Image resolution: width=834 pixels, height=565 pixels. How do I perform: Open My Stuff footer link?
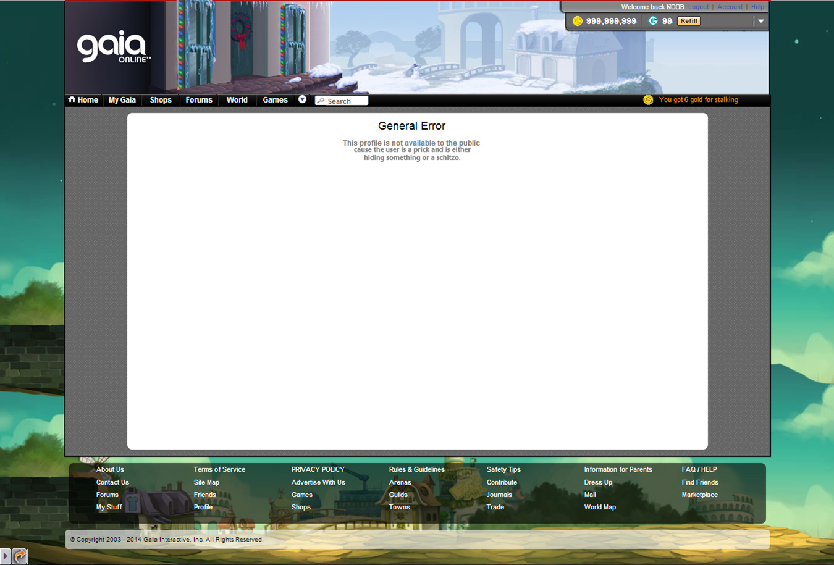(x=109, y=507)
